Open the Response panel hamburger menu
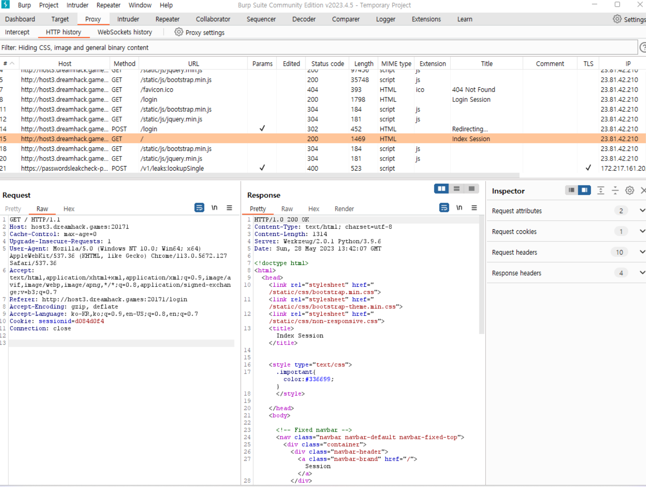This screenshot has width=646, height=487. 474,208
